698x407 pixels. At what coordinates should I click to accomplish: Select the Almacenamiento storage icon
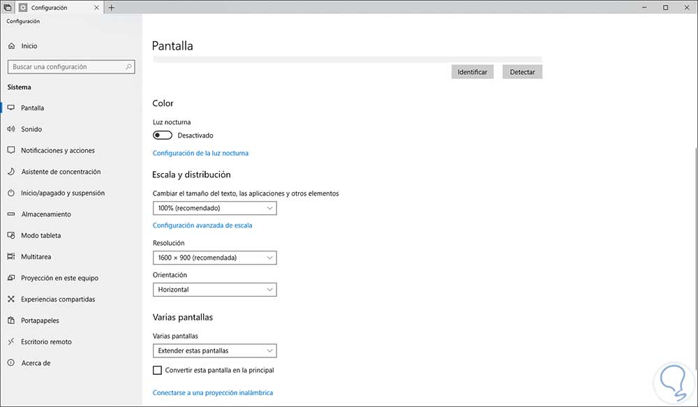(11, 214)
